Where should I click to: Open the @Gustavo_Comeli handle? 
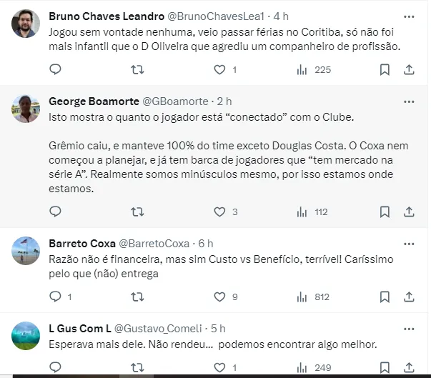(x=158, y=329)
